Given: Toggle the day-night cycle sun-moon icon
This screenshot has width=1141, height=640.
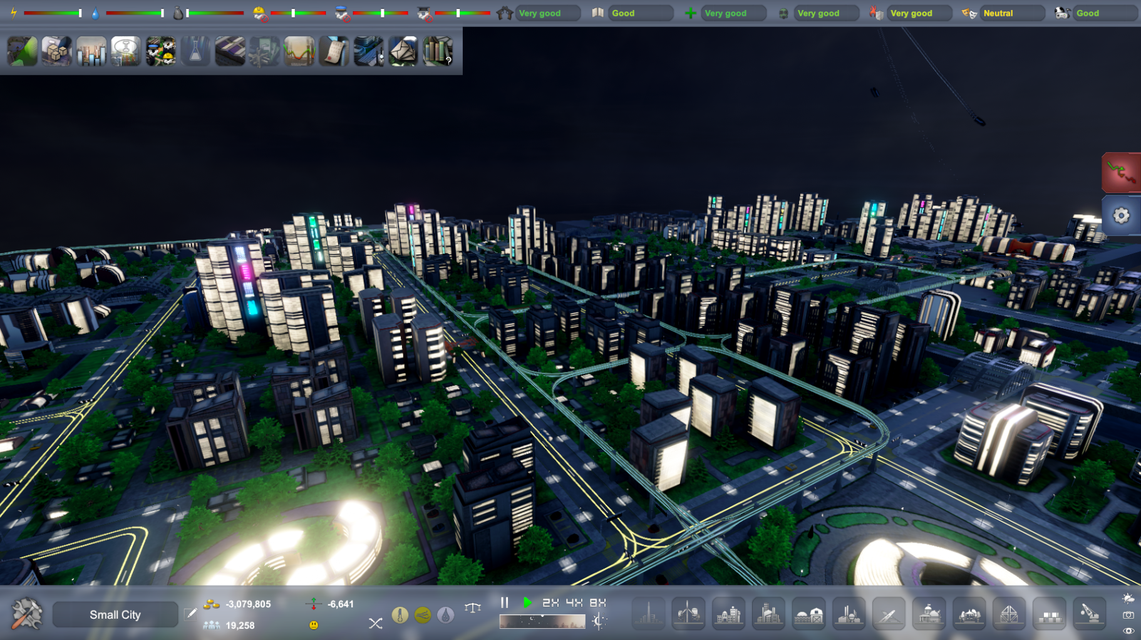Looking at the screenshot, I should 599,621.
